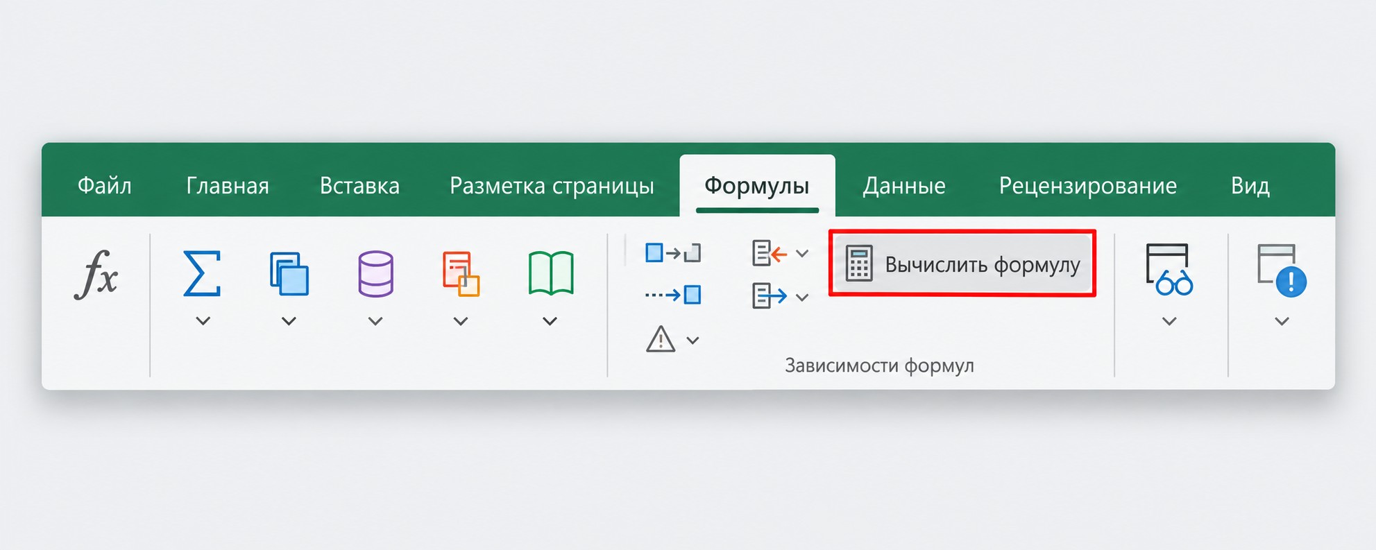Click the AutoSum sigma icon
The image size is (1376, 550).
202,273
